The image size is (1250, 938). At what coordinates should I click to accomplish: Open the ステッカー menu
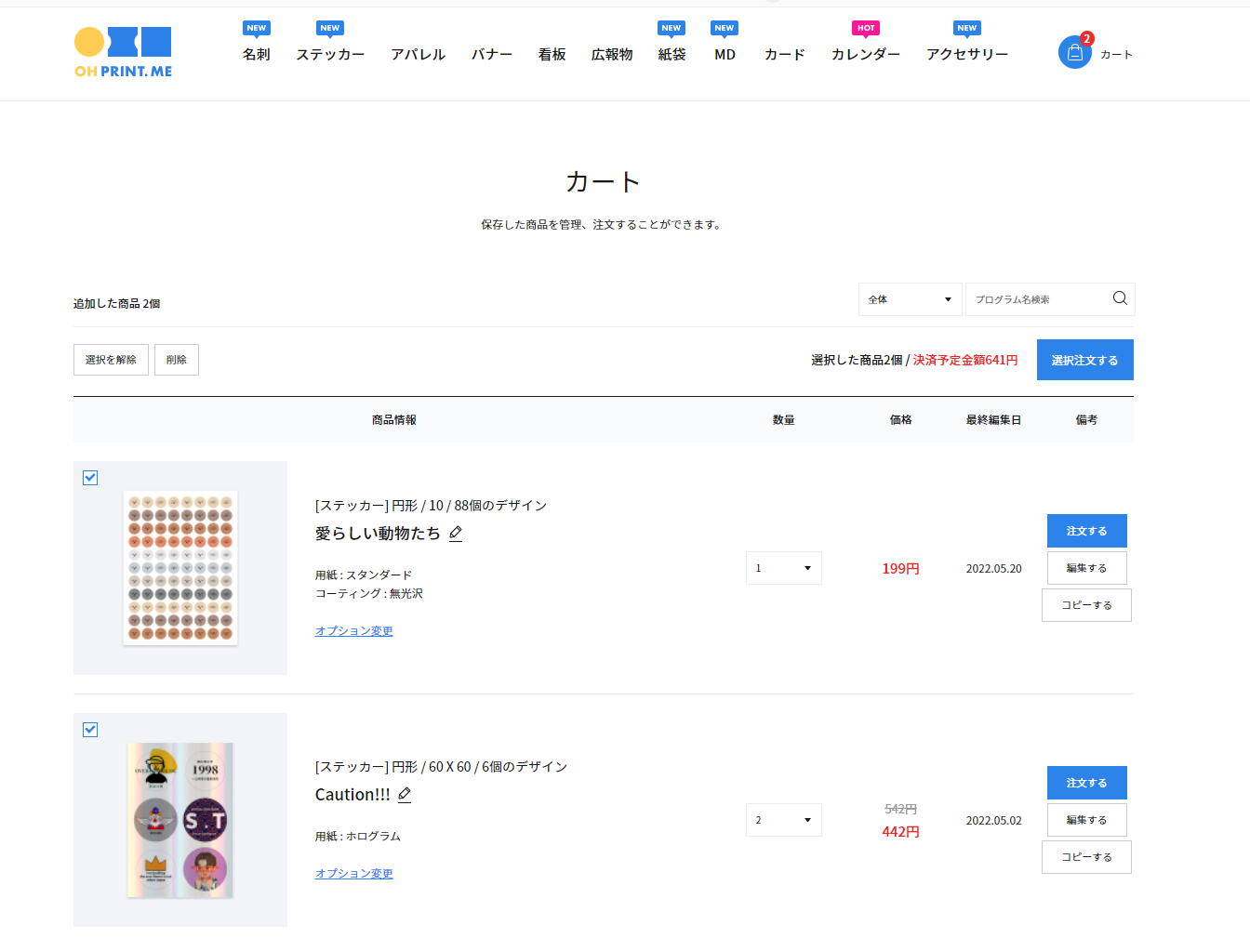(x=330, y=55)
